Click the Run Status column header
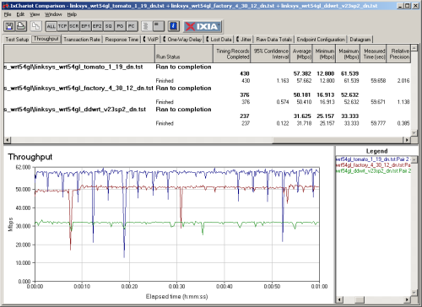 tap(184, 53)
